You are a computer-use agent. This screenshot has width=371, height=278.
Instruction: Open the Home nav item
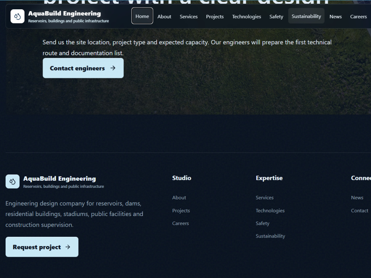142,16
